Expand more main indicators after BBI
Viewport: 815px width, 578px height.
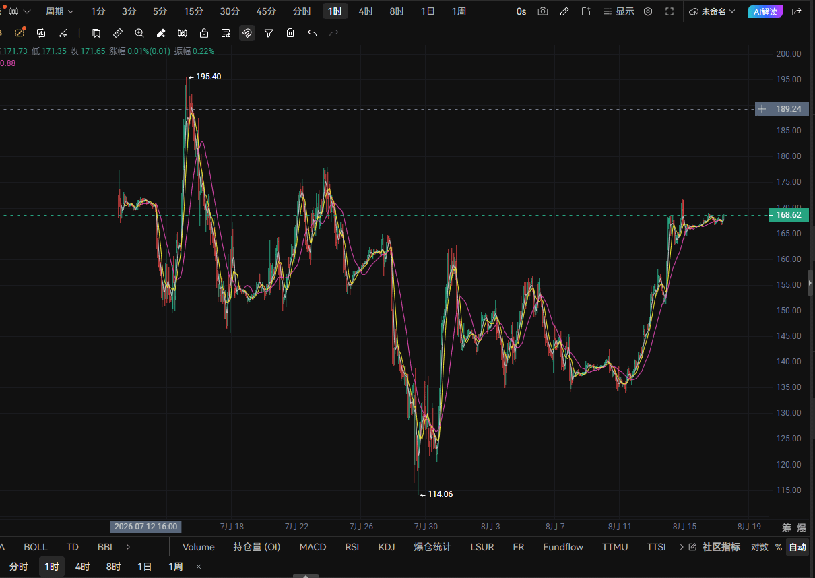(x=128, y=547)
